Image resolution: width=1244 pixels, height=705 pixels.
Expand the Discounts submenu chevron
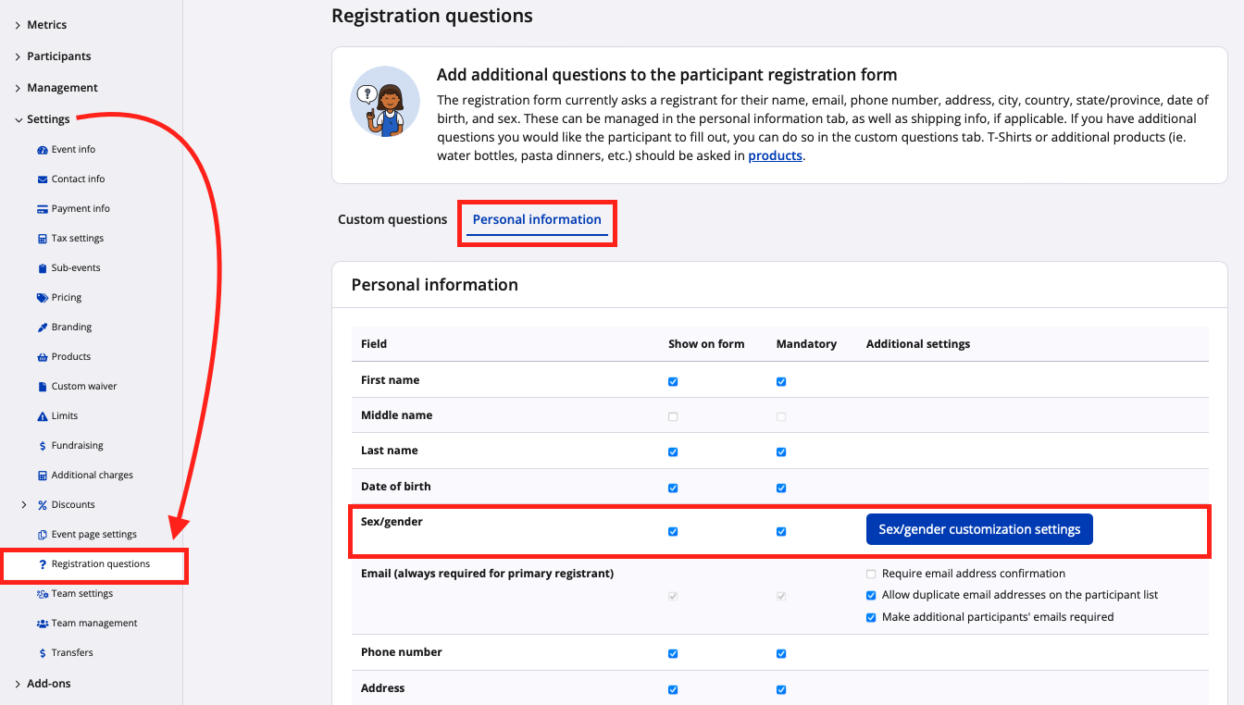coord(24,505)
